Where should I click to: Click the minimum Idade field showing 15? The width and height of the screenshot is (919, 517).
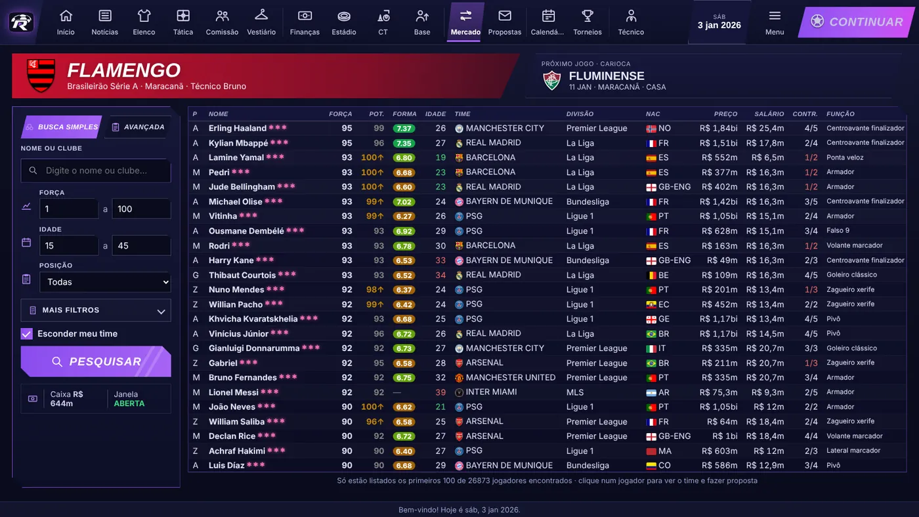pos(69,246)
